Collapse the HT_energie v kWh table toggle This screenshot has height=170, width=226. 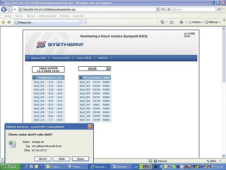pyautogui.click(x=81, y=78)
